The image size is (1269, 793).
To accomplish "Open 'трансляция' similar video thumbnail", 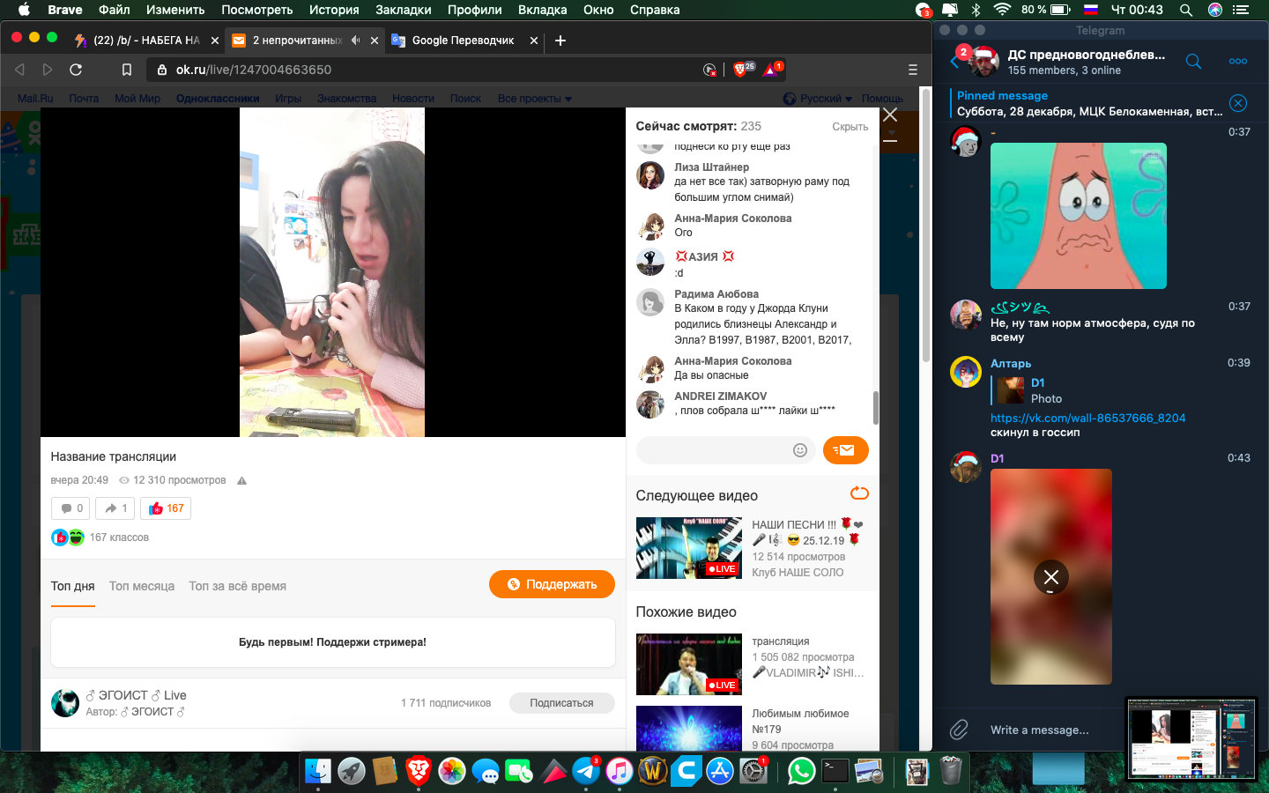I will [689, 664].
